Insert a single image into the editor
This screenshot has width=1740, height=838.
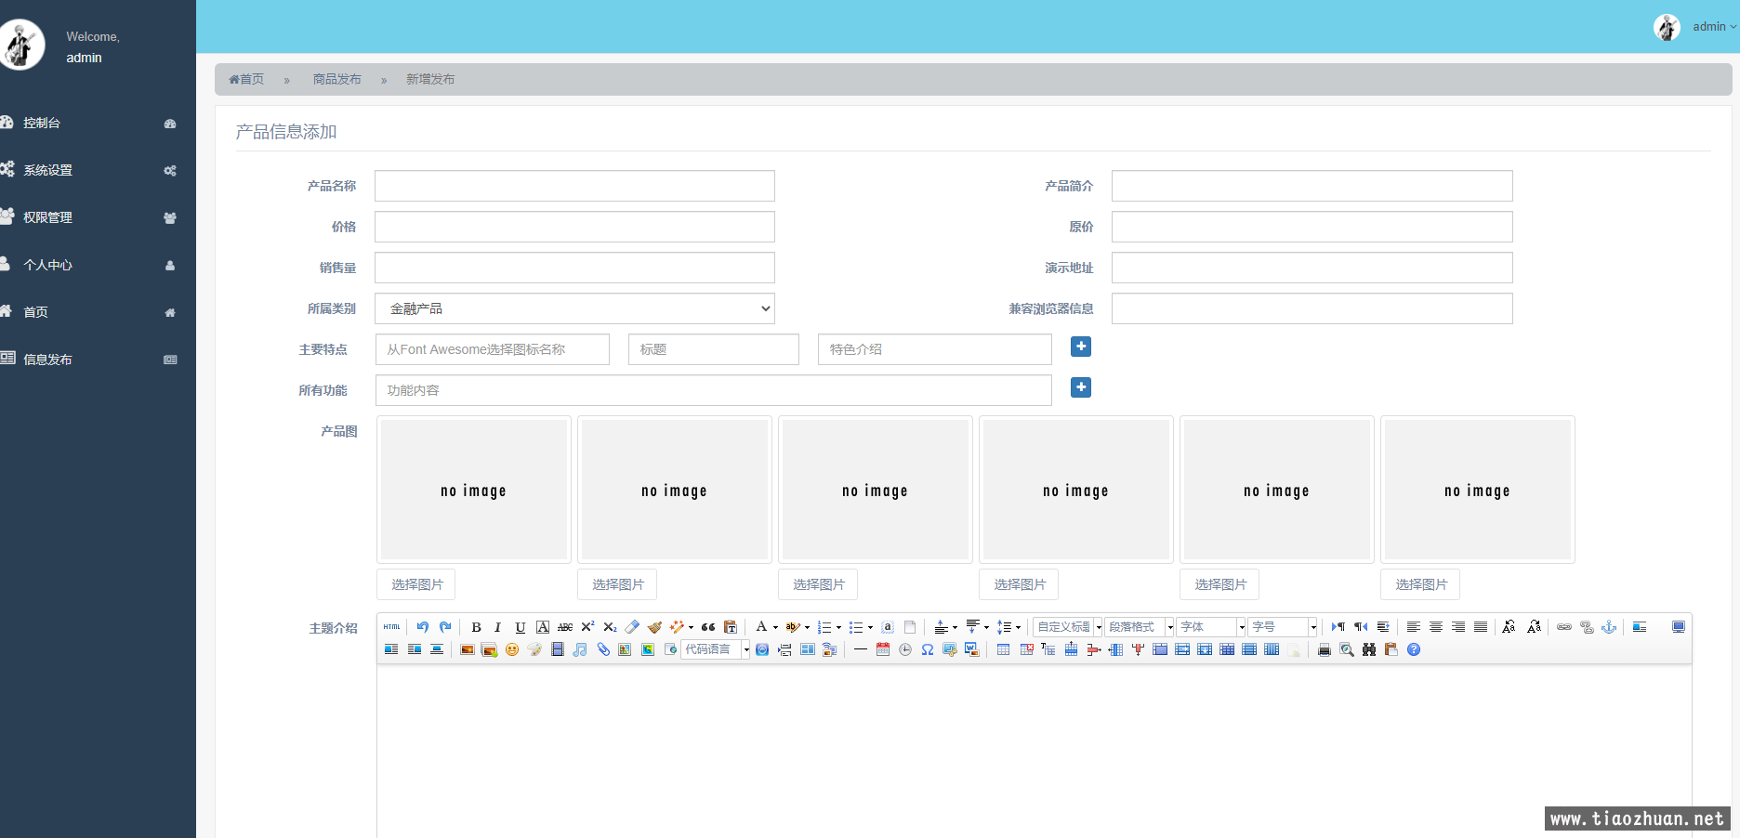467,649
